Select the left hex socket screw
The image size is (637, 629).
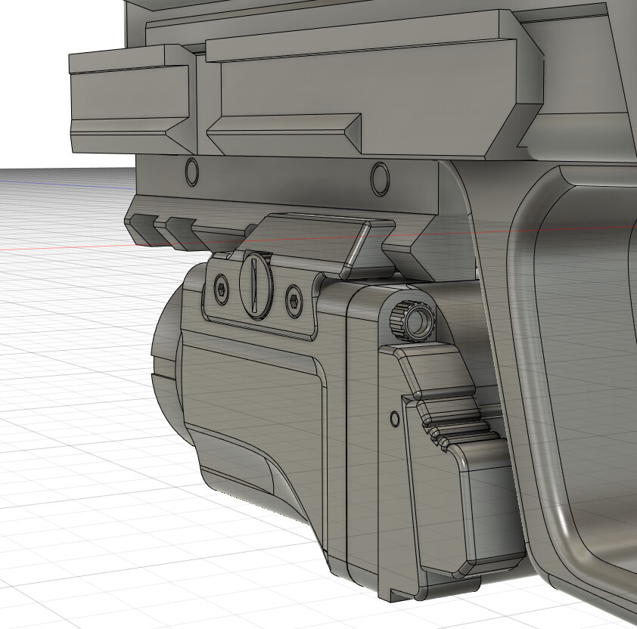(220, 288)
